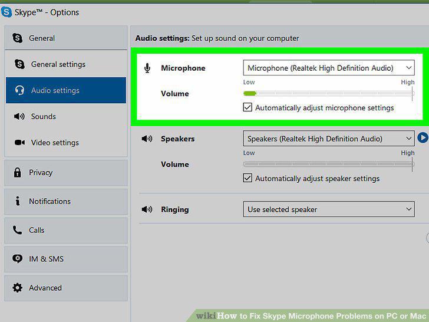Select Audio settings in sidebar

pos(66,90)
